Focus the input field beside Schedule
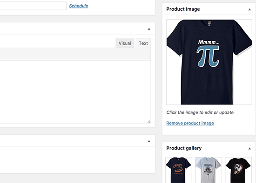 [x=33, y=6]
